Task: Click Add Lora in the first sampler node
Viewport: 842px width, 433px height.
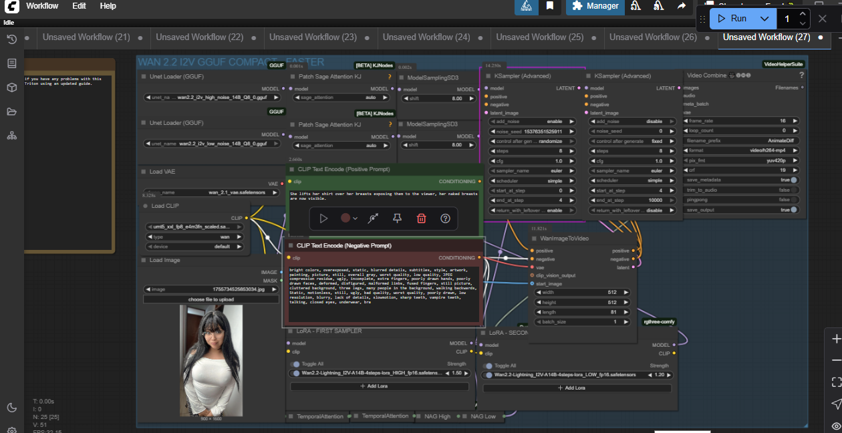Action: pos(379,386)
